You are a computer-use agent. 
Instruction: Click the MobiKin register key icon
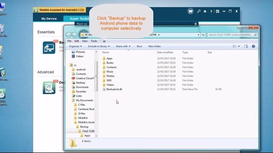click(199, 11)
